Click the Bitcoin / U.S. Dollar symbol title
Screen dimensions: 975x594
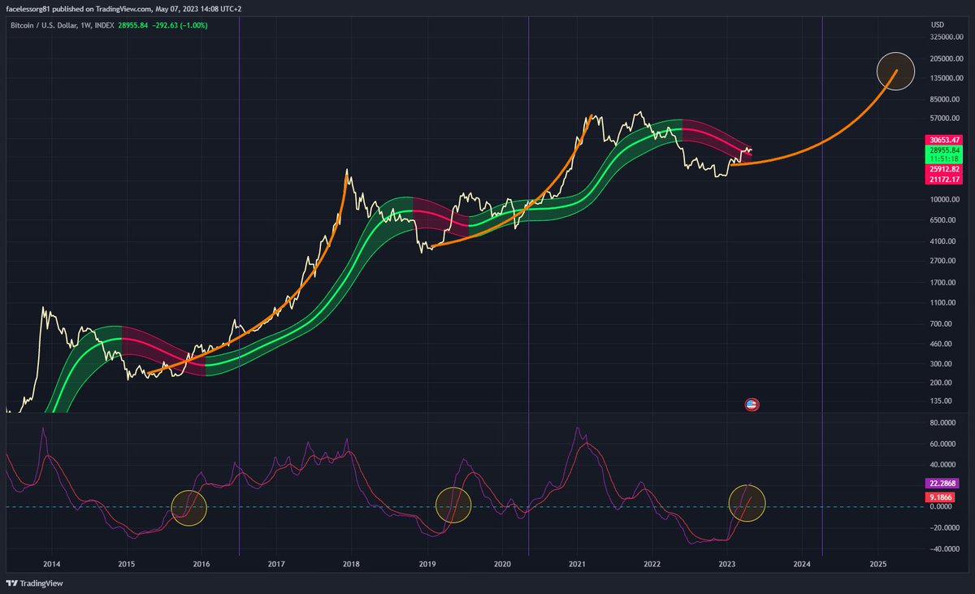pyautogui.click(x=45, y=26)
